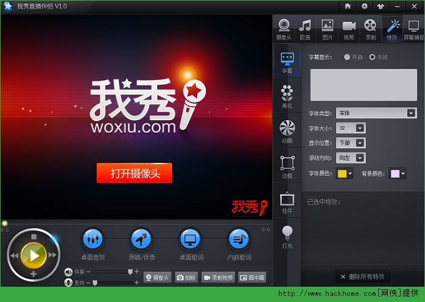Viewport: 425px width, 302px height.
Task: Open the 背景颜色 background color picker
Action: click(x=398, y=173)
